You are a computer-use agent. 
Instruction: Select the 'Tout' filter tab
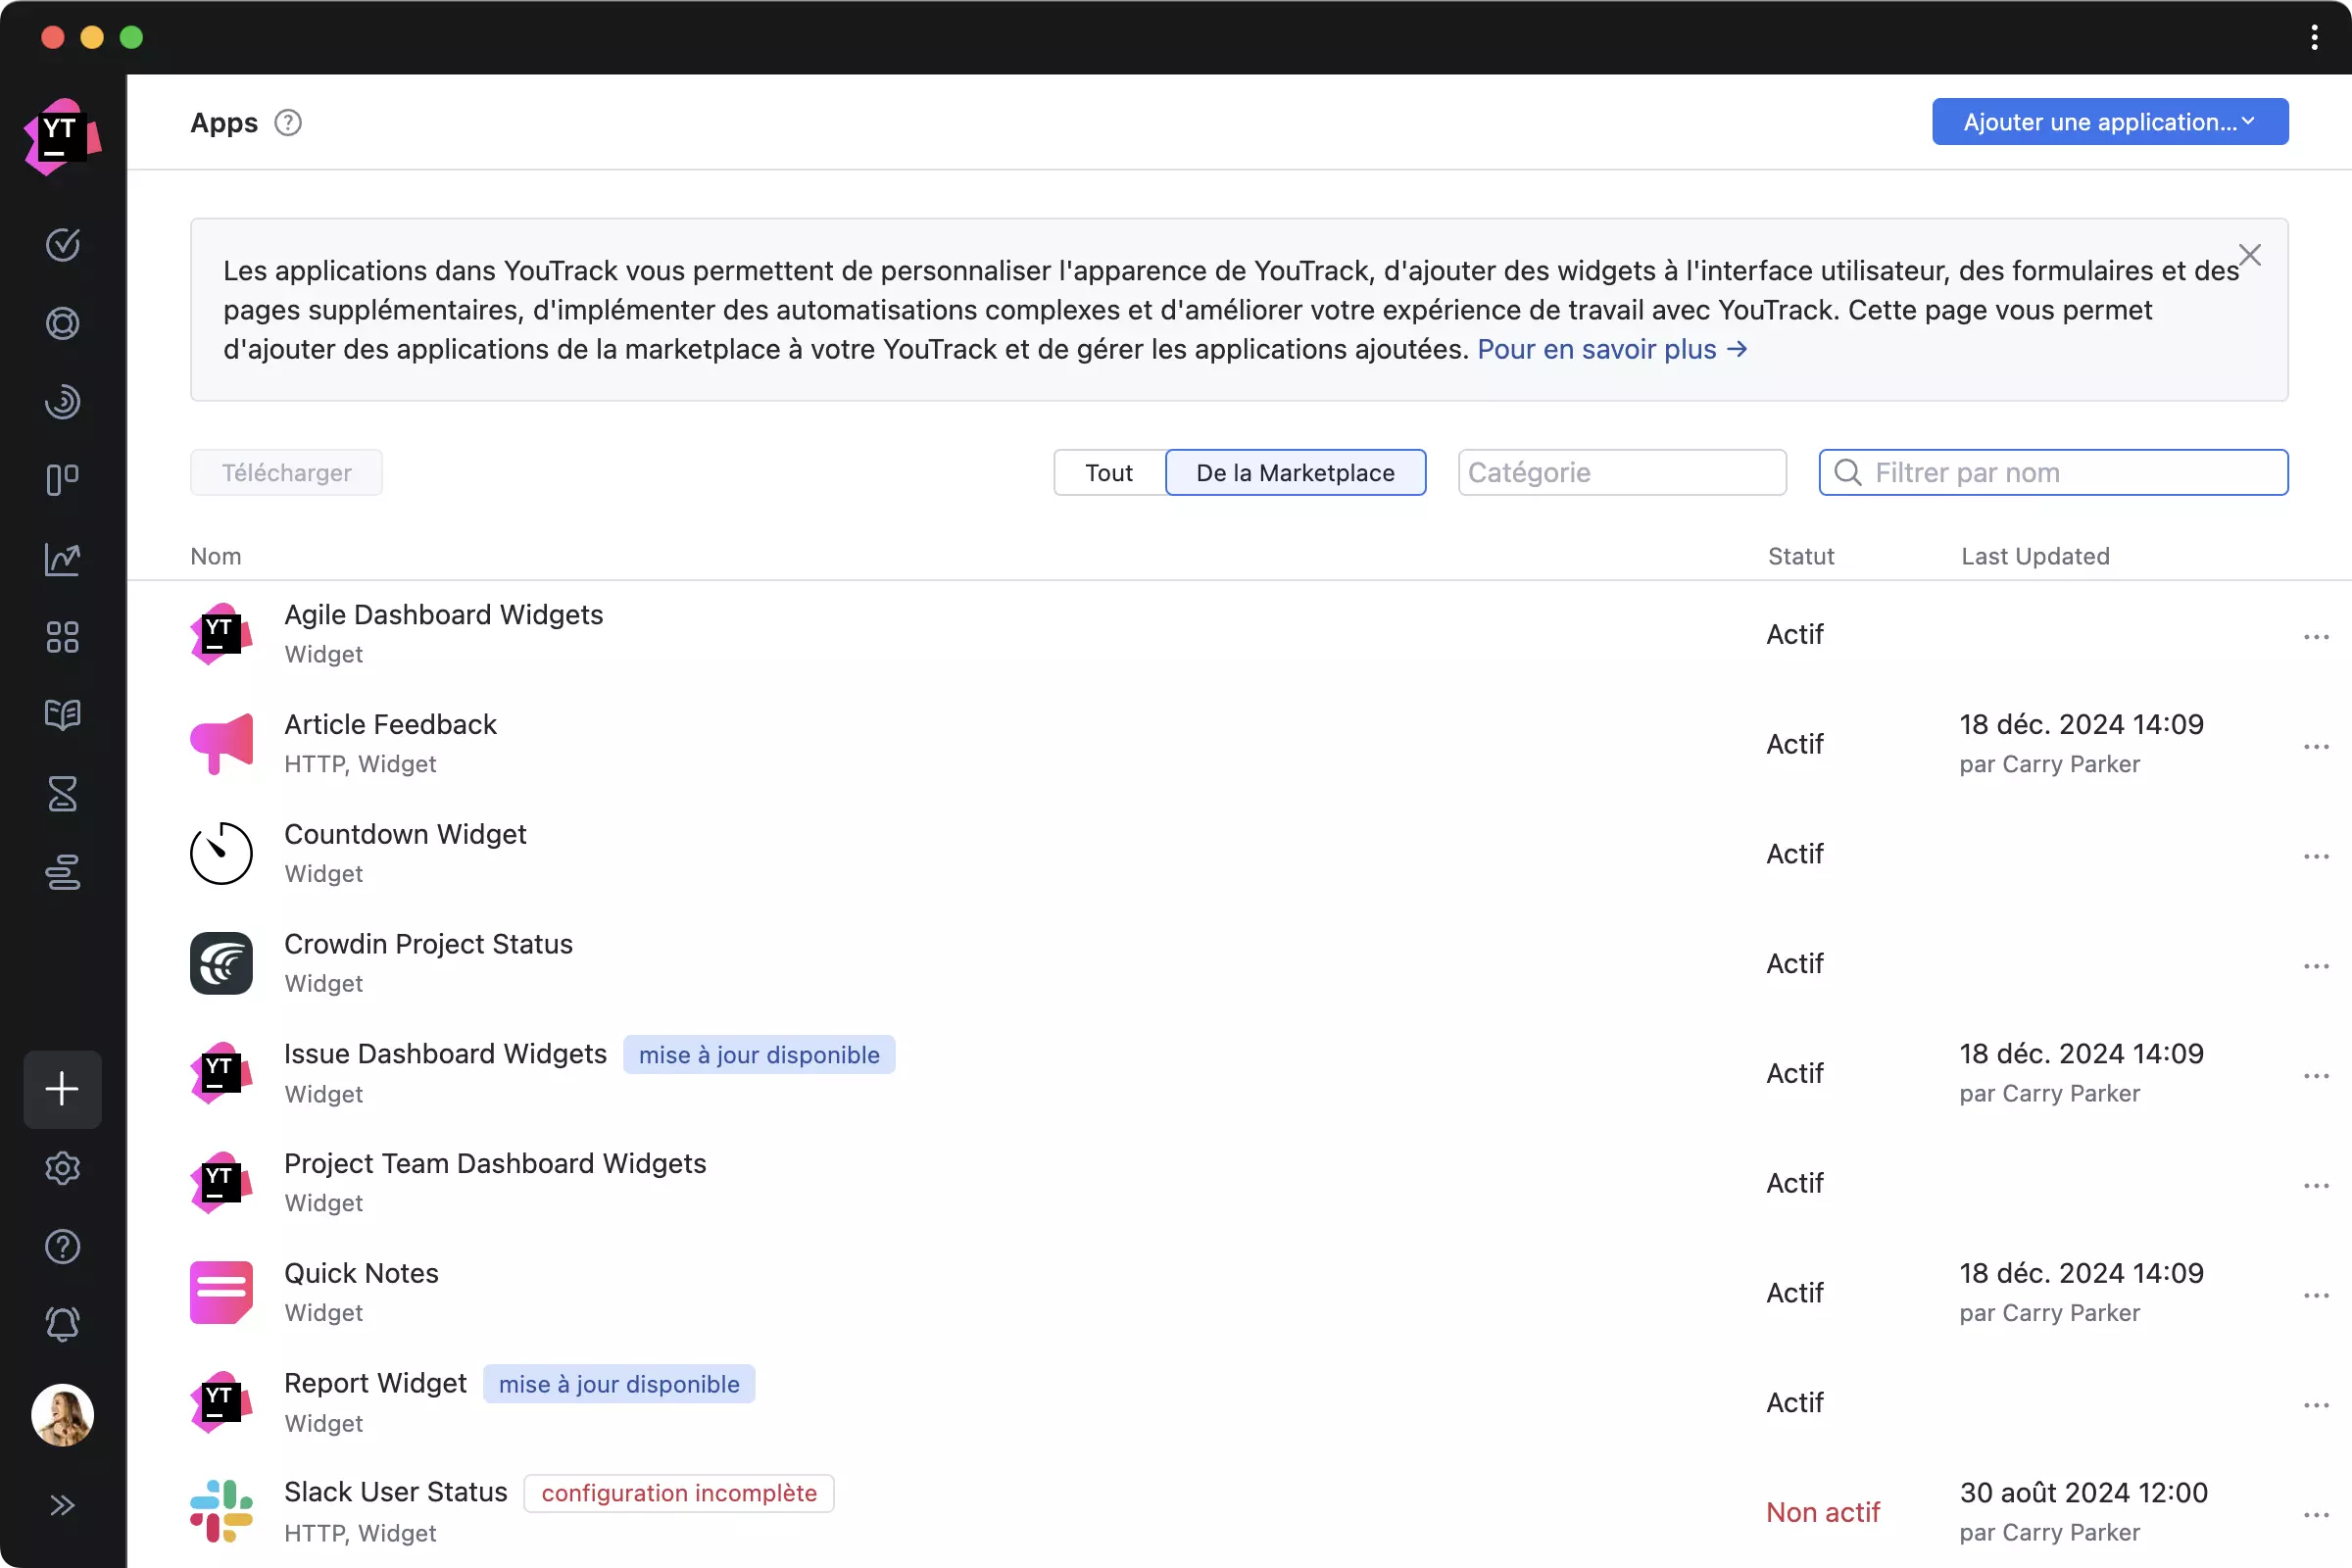click(1107, 470)
